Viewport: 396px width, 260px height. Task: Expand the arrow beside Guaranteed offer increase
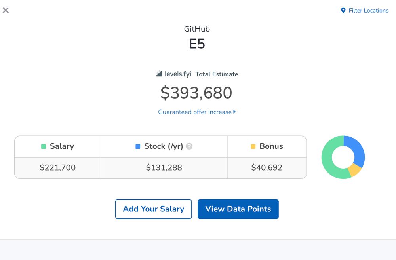click(x=234, y=112)
